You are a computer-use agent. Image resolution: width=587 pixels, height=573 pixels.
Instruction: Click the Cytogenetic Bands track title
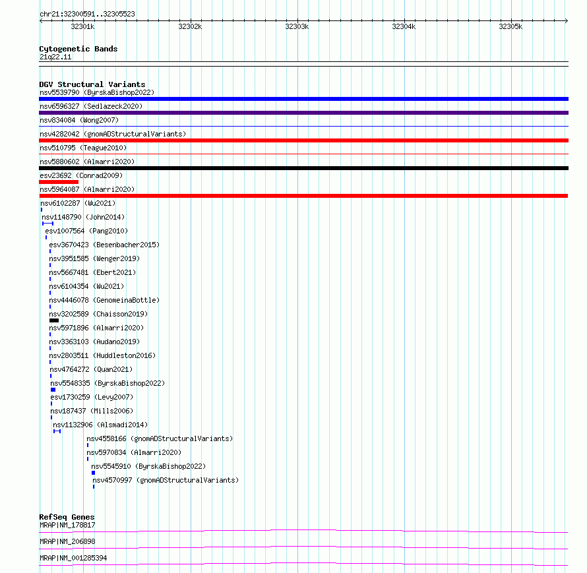click(78, 49)
